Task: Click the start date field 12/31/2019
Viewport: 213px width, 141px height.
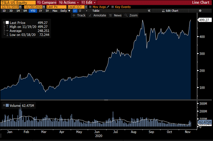Action: [x=10, y=7]
